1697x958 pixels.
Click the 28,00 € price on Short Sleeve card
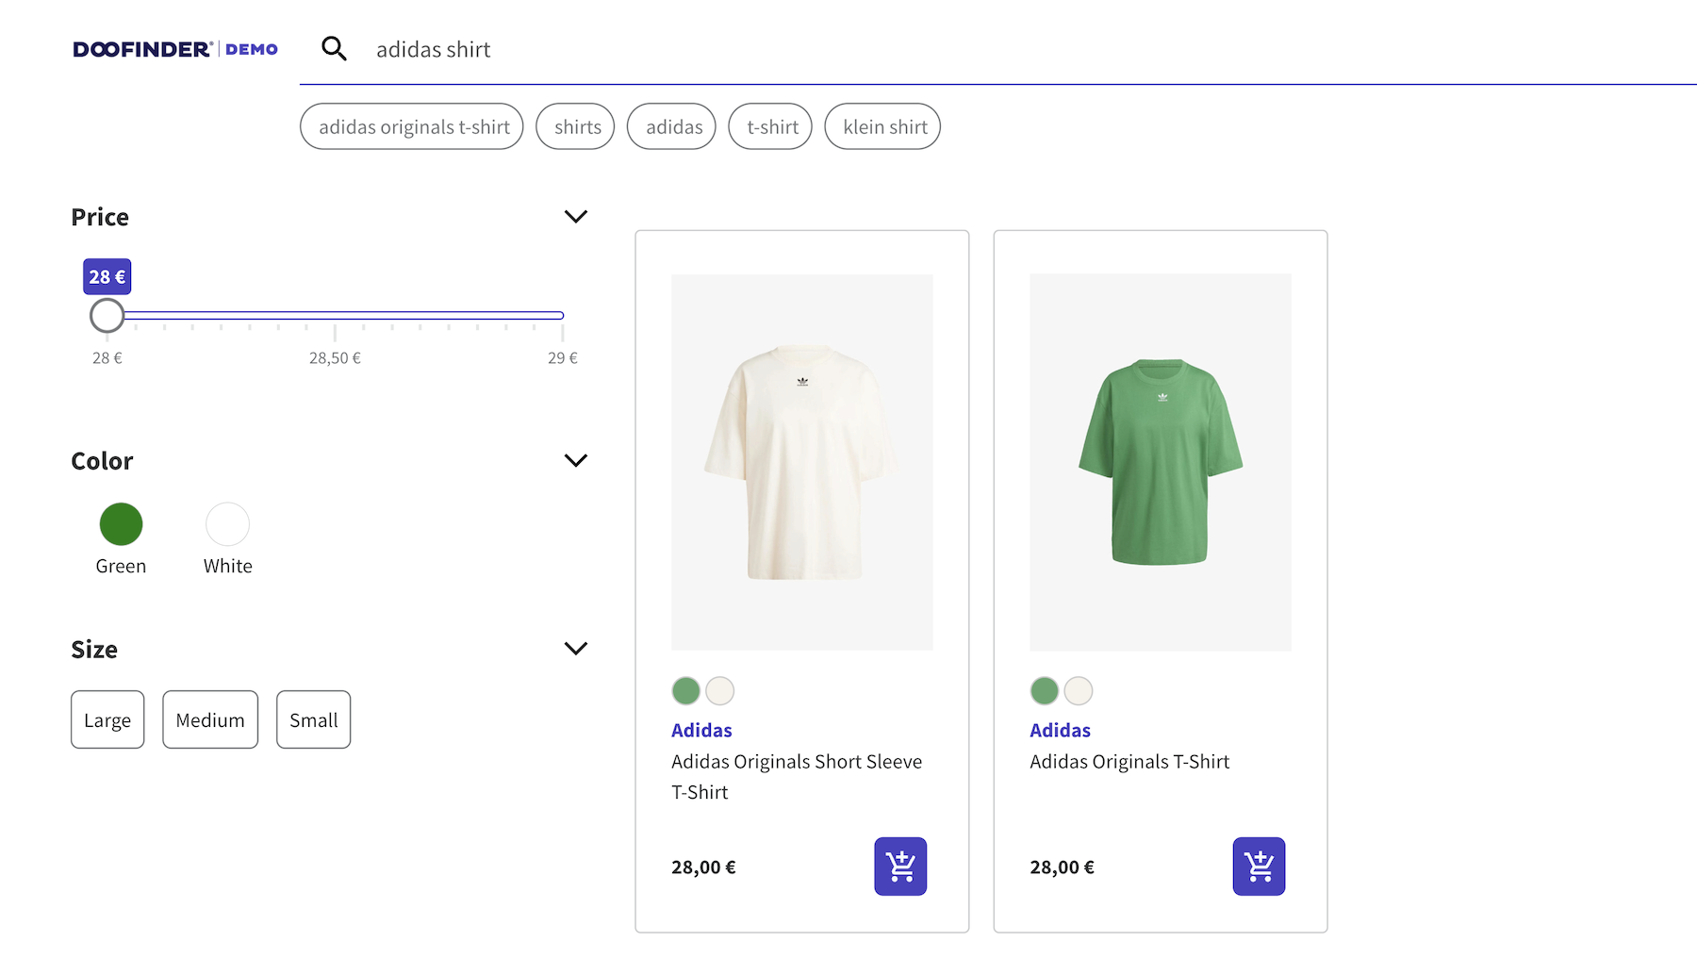pos(703,867)
